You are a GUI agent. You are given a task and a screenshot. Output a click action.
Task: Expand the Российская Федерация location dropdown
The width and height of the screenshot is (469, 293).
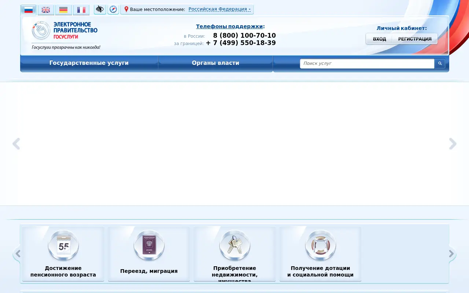tap(219, 9)
